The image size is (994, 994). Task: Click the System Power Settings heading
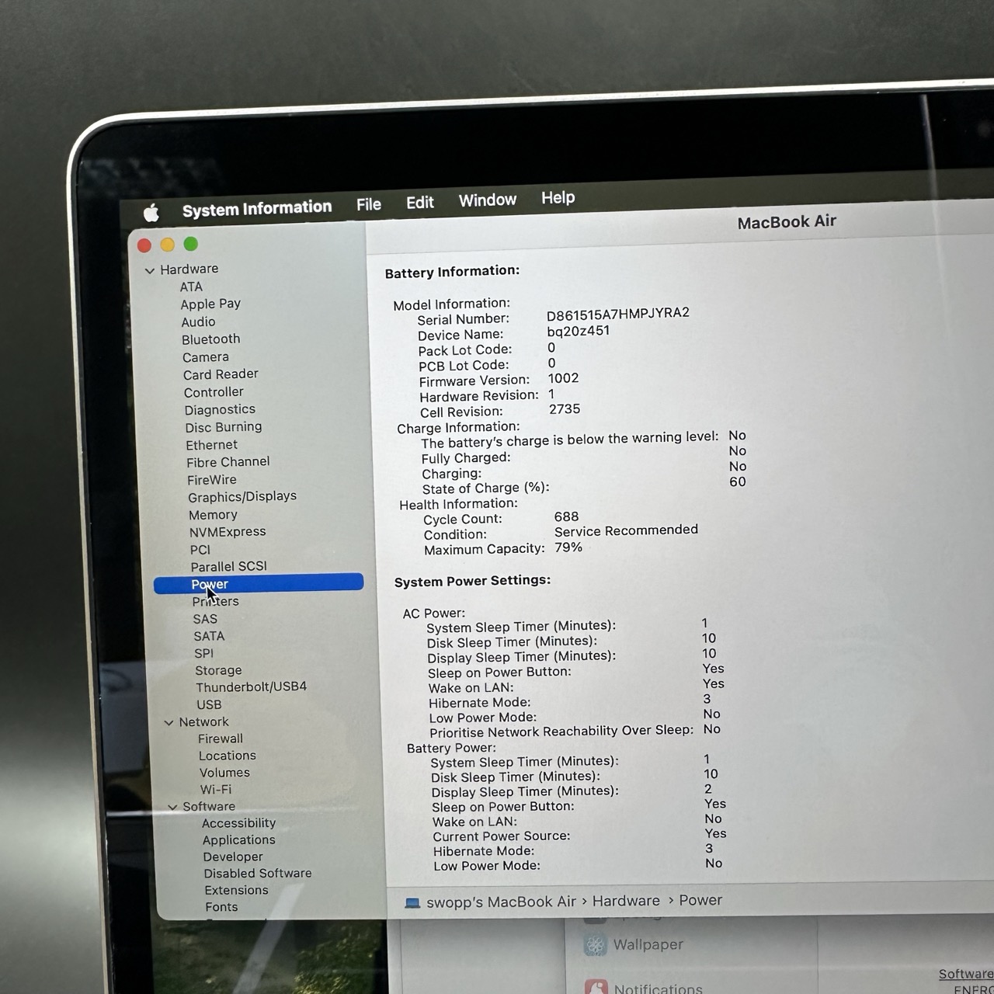click(x=472, y=582)
